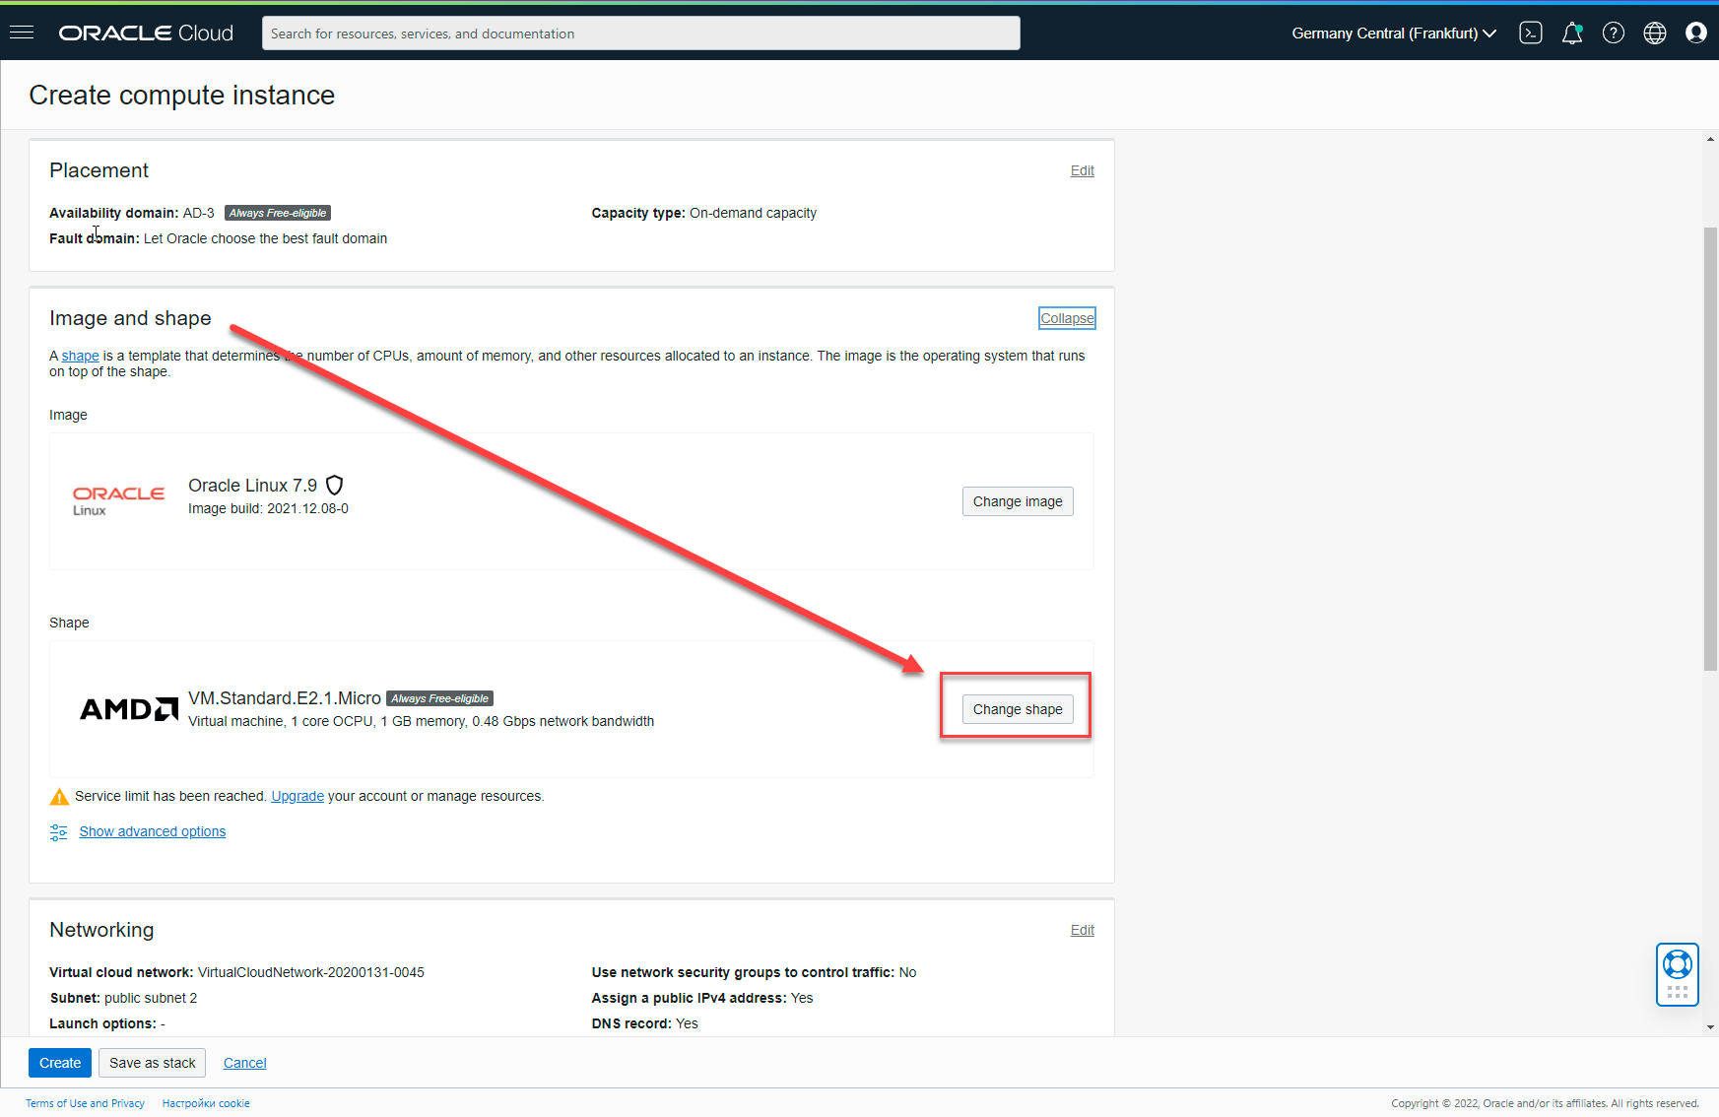Open the Настройки cookie link
1719x1117 pixels.
click(x=206, y=1103)
